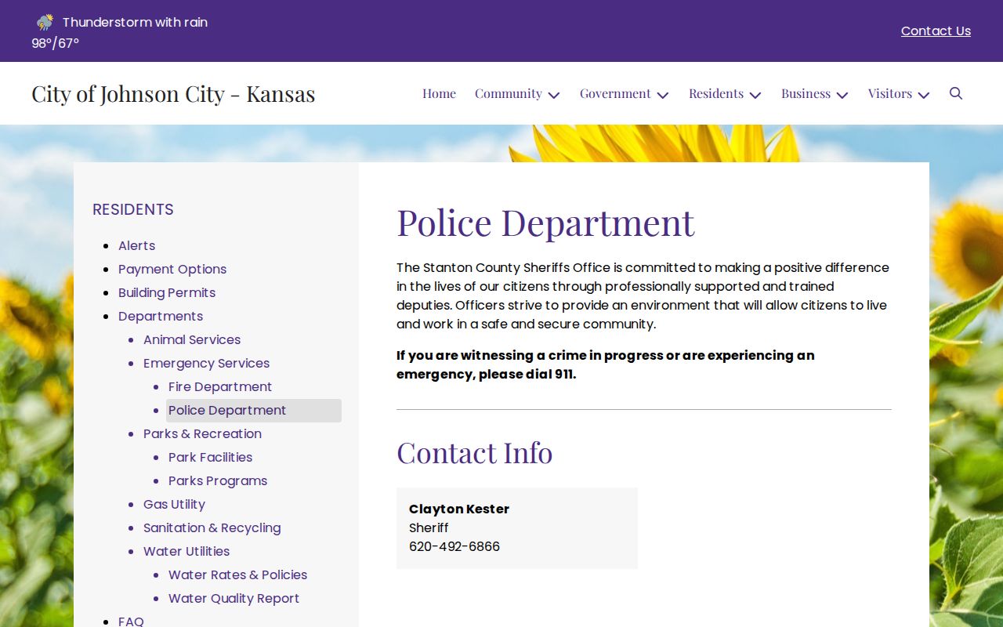The image size is (1003, 627).
Task: Expand the Community menu chevron
Action: 554,95
